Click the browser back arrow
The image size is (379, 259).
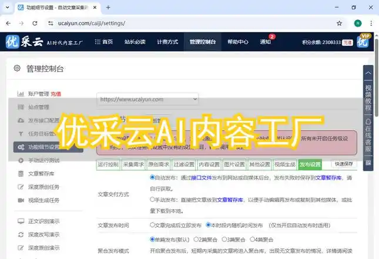pyautogui.click(x=8, y=23)
